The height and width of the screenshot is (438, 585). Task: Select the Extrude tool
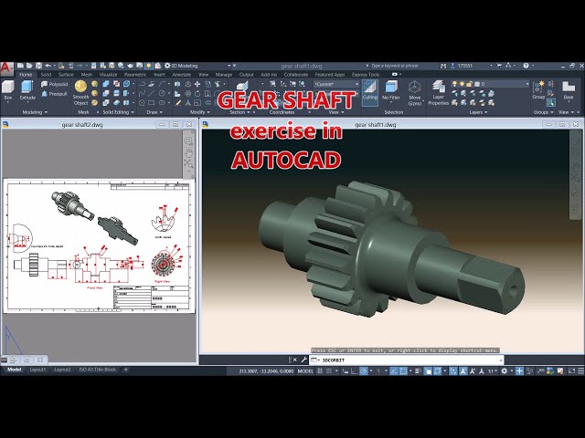27,90
